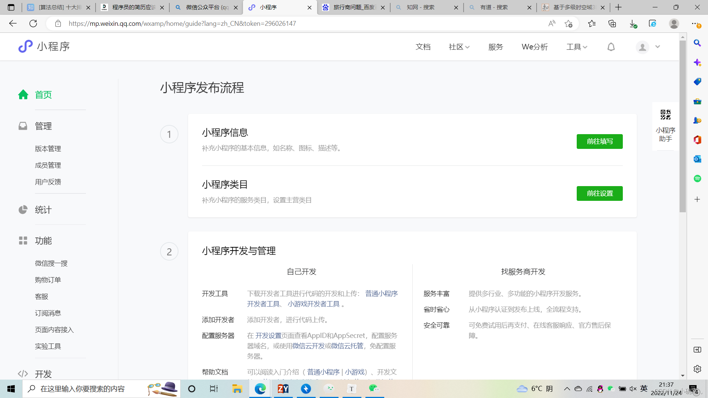Open File Explorer in taskbar
Image resolution: width=708 pixels, height=398 pixels.
237,389
